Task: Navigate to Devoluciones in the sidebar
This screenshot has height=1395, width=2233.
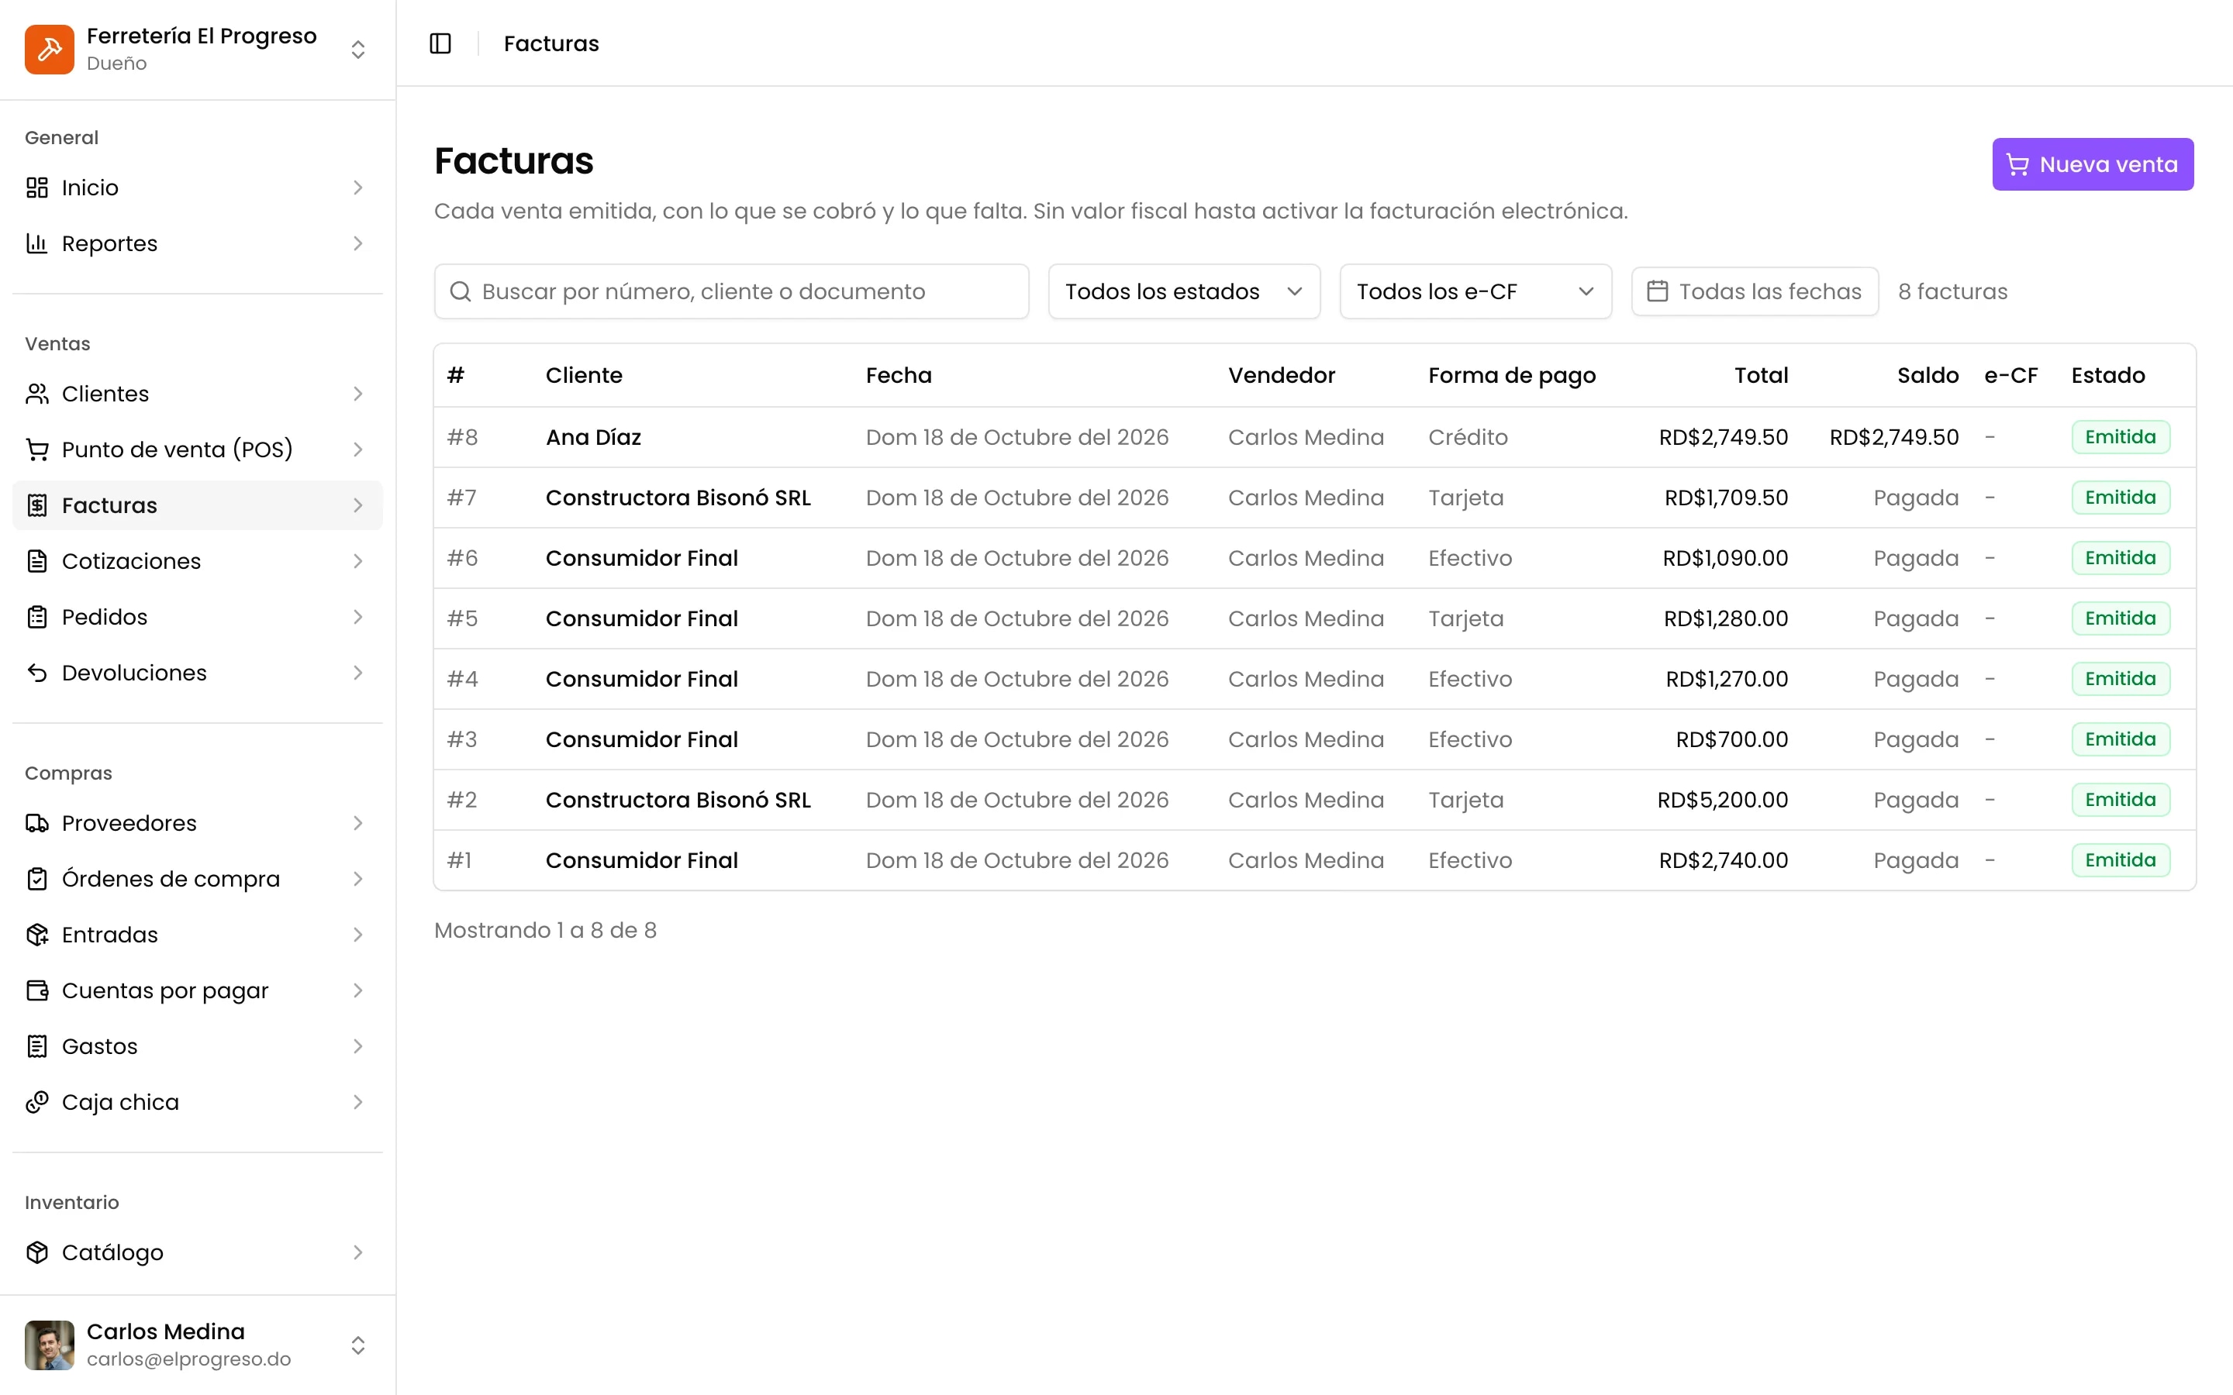Action: click(x=198, y=673)
